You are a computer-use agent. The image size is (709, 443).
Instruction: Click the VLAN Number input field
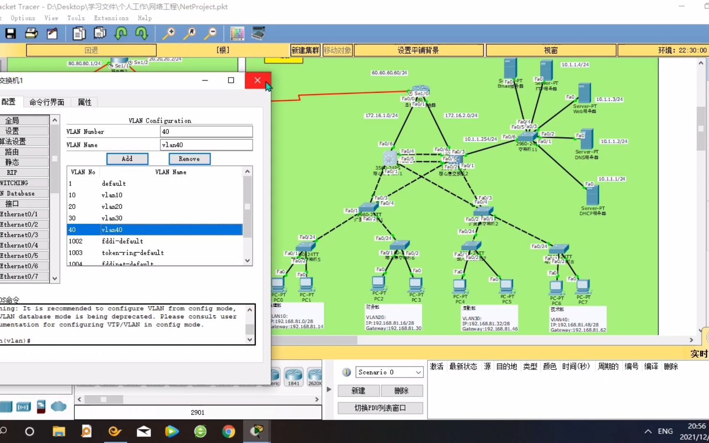pos(206,132)
